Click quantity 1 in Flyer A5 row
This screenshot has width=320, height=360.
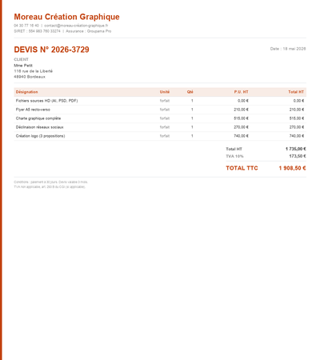tap(192, 110)
